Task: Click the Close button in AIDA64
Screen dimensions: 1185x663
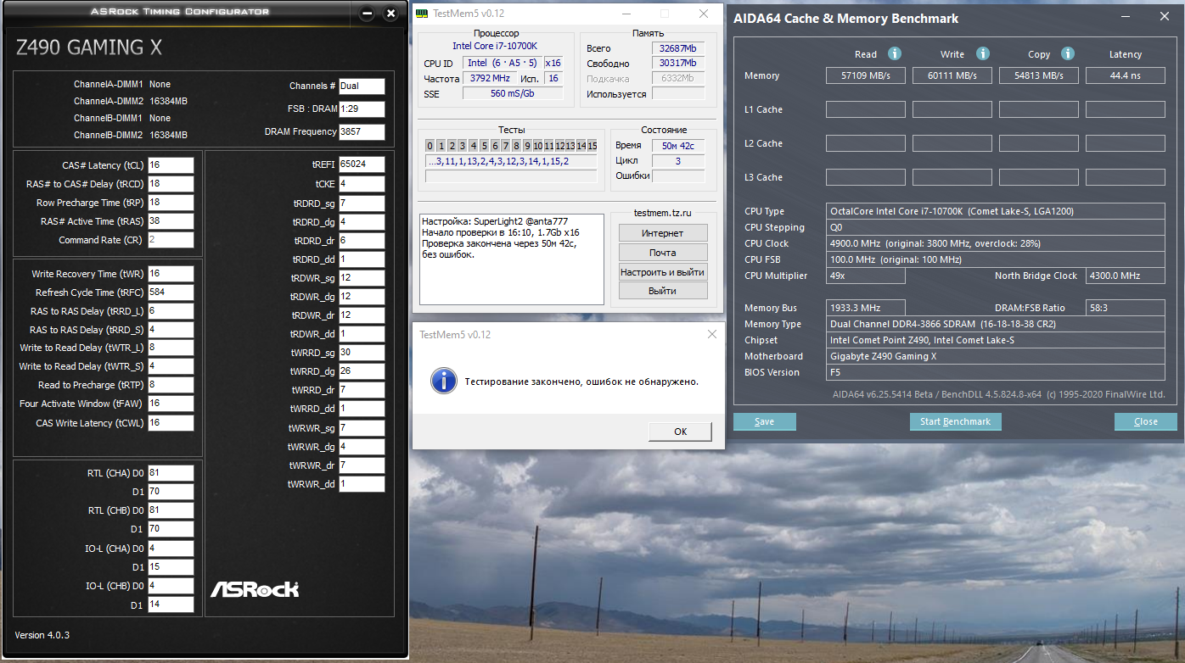Action: (x=1145, y=421)
